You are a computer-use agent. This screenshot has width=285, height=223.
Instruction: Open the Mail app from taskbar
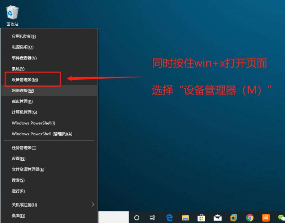pos(217,218)
